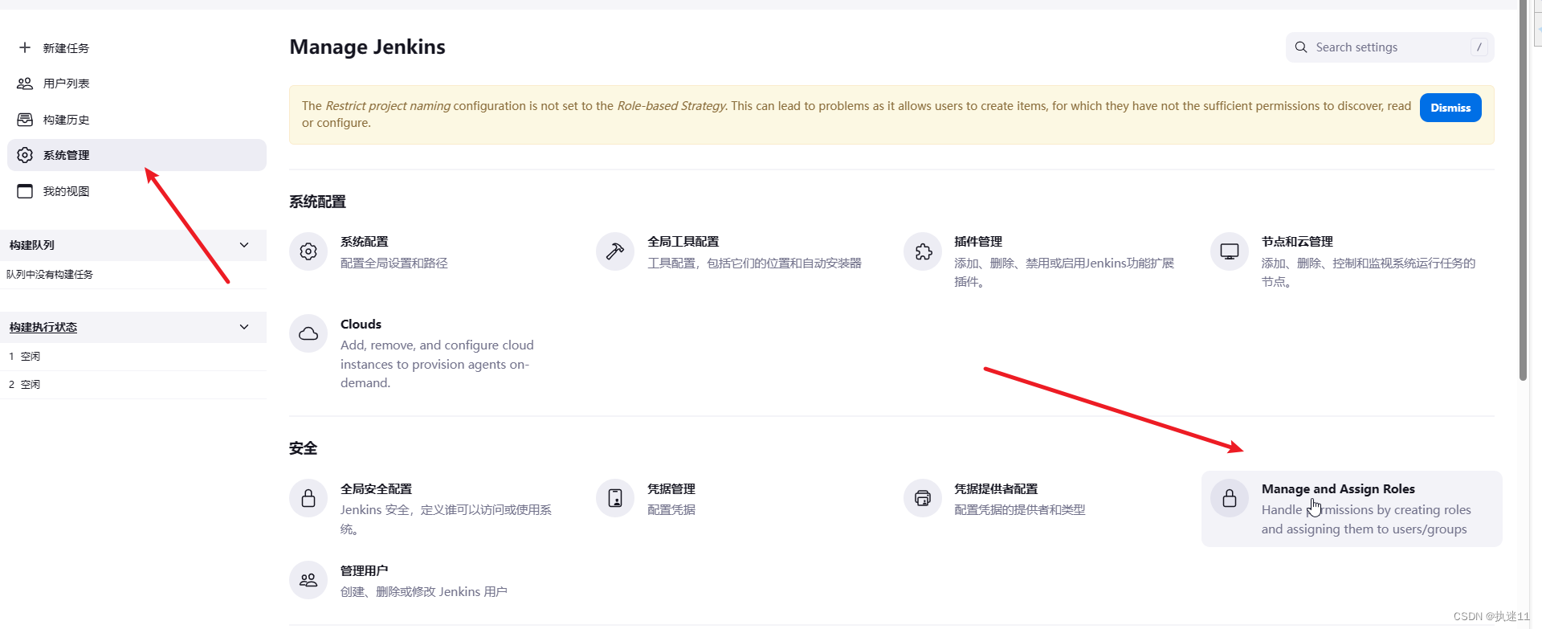Image resolution: width=1542 pixels, height=629 pixels.
Task: Select 系统管理 in the sidebar
Action: 137,155
